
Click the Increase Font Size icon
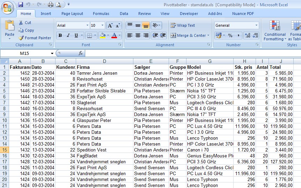point(110,25)
